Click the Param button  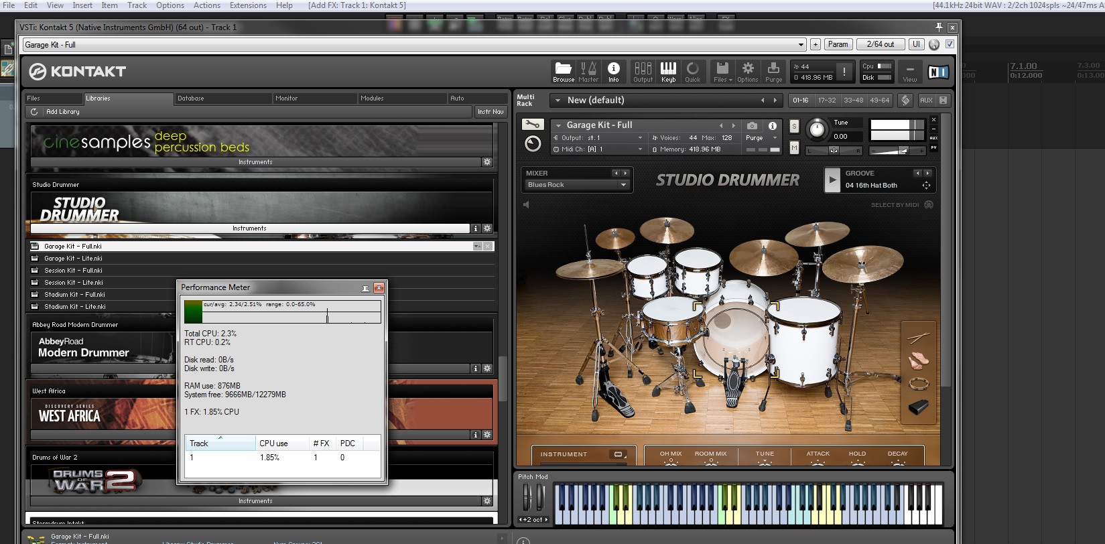pyautogui.click(x=838, y=44)
